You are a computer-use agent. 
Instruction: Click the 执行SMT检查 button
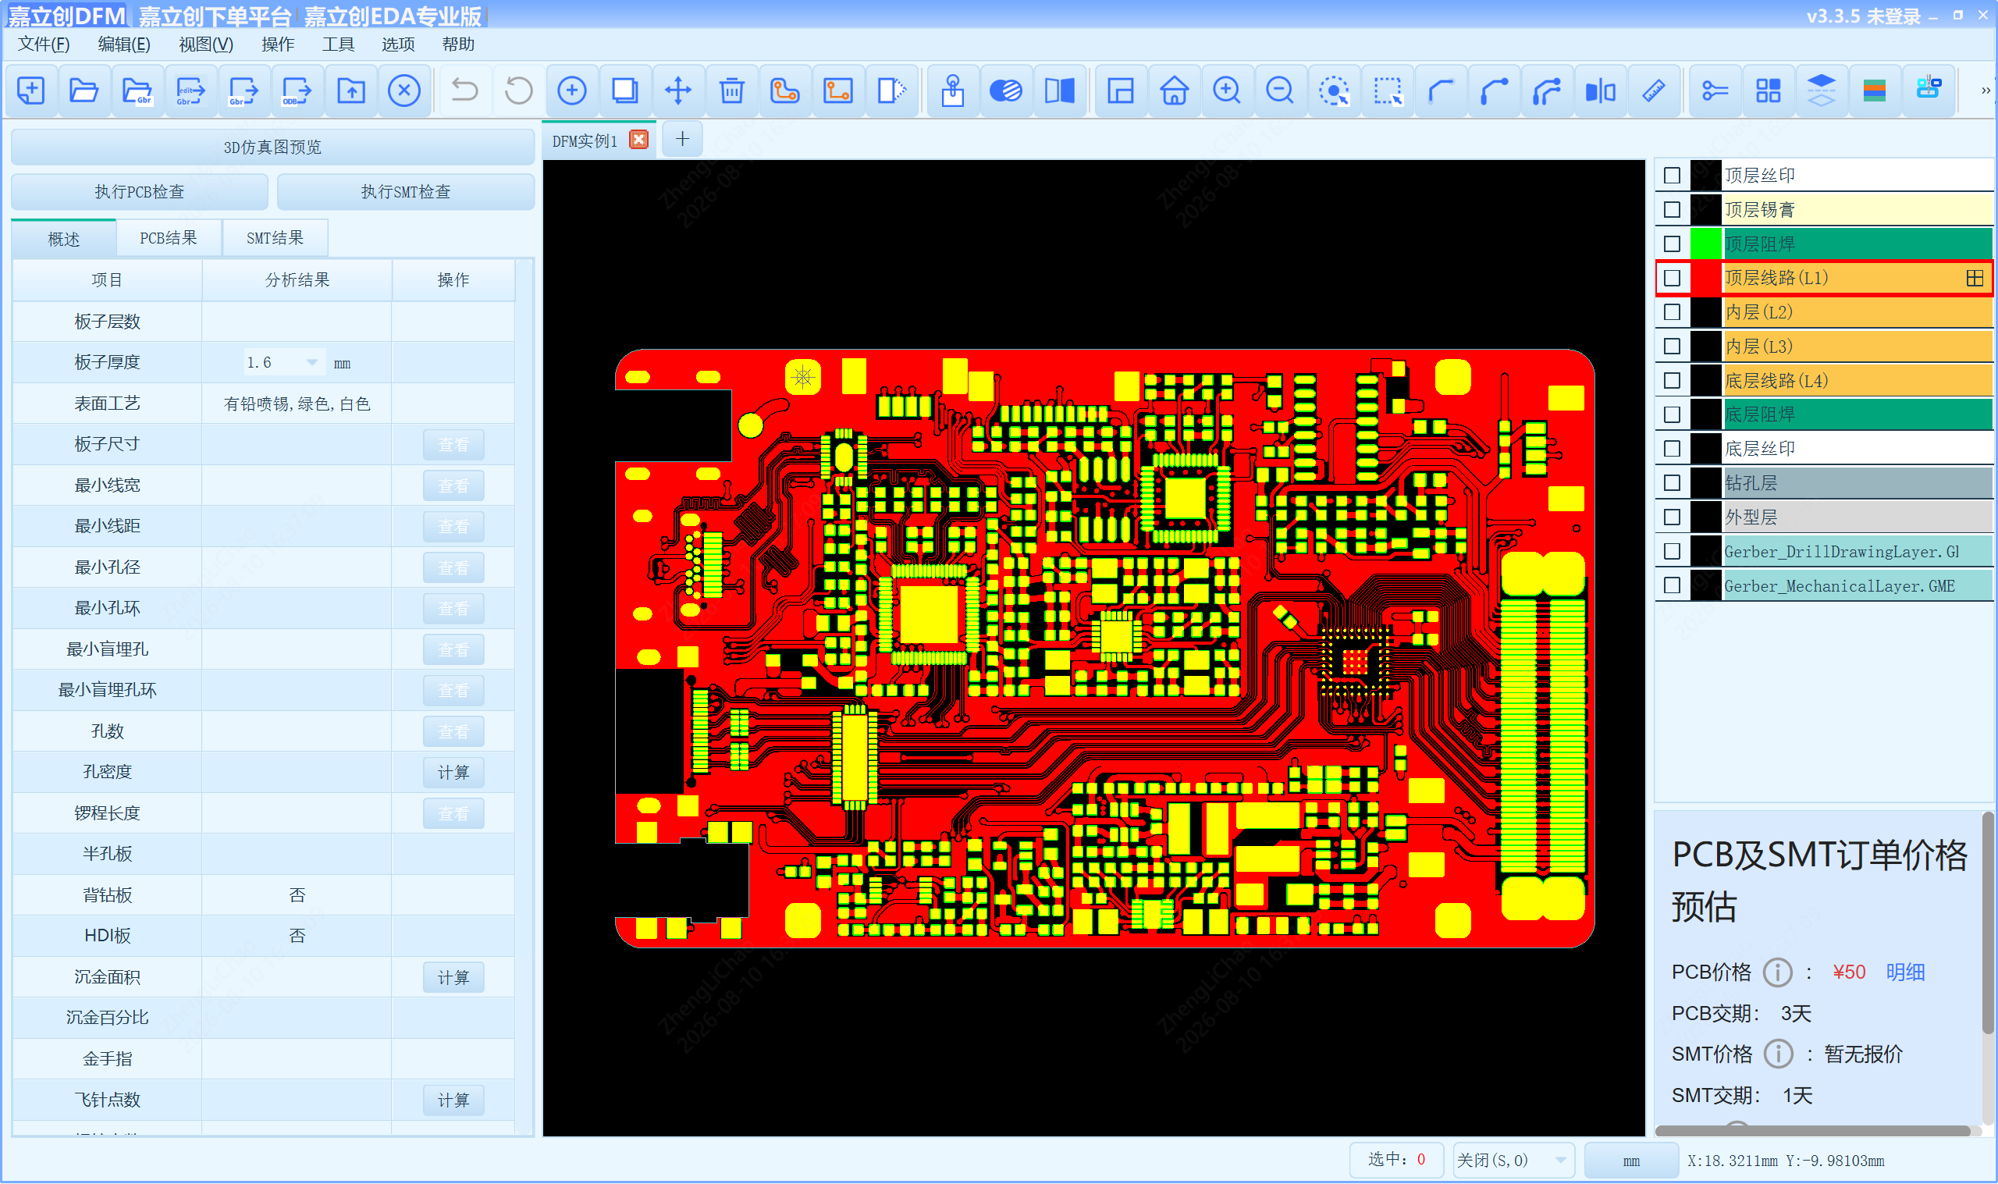(405, 191)
